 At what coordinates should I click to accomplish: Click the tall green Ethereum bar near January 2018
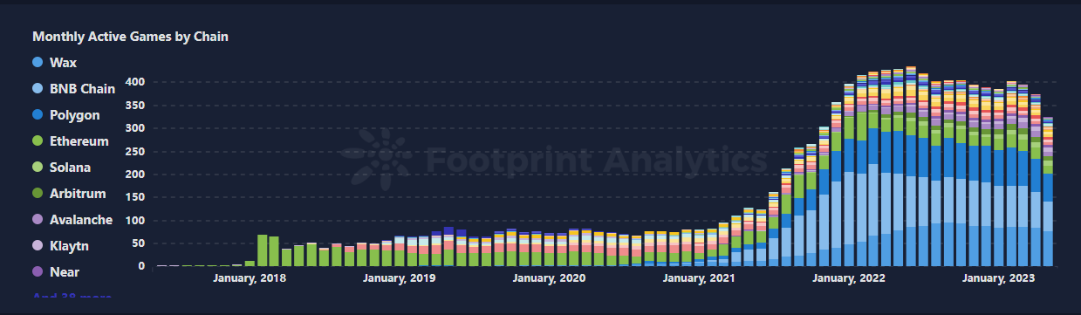(x=262, y=250)
